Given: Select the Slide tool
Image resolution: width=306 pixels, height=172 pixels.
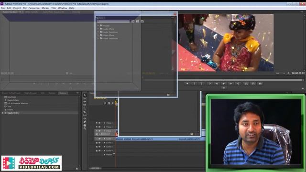Looking at the screenshot, I should [x=85, y=118].
